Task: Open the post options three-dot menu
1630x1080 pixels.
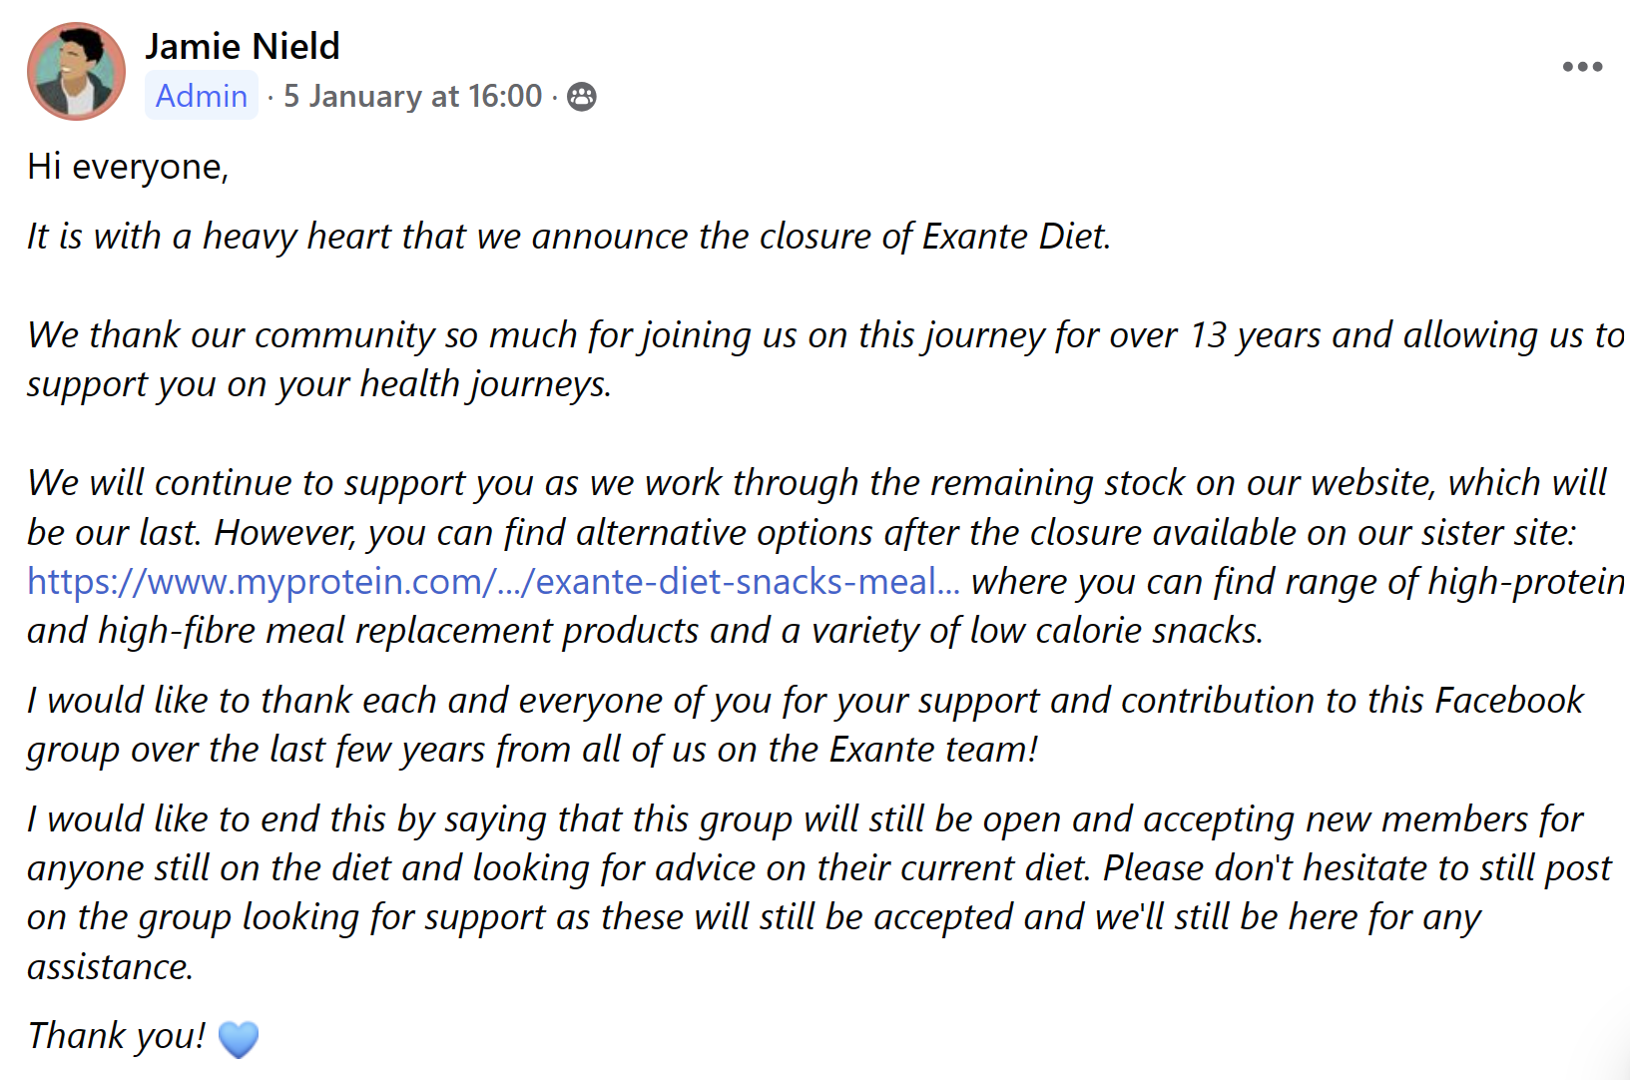Action: coord(1582,67)
